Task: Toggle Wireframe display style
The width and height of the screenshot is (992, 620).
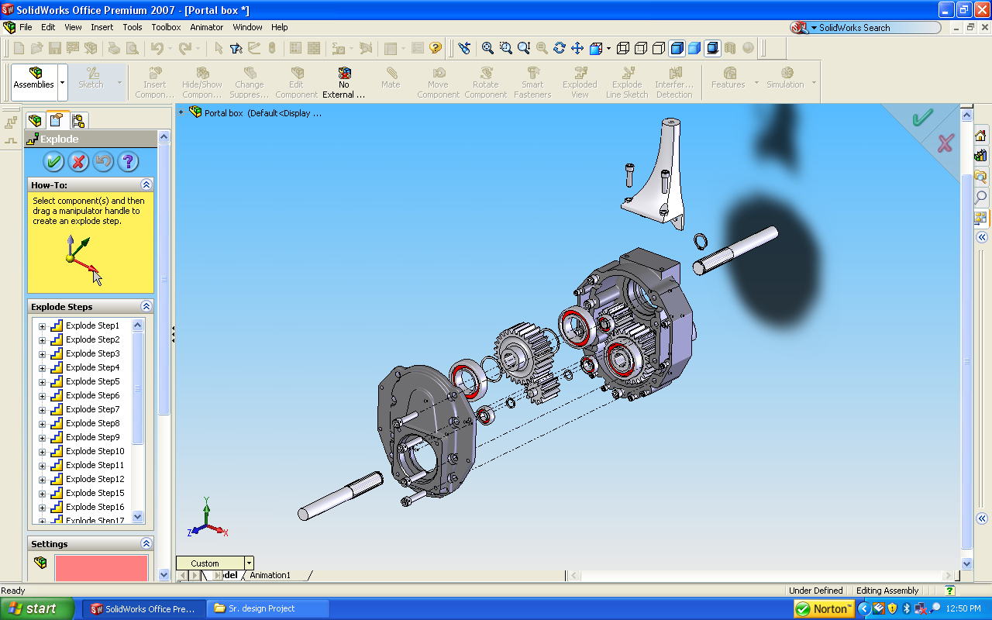Action: [623, 48]
